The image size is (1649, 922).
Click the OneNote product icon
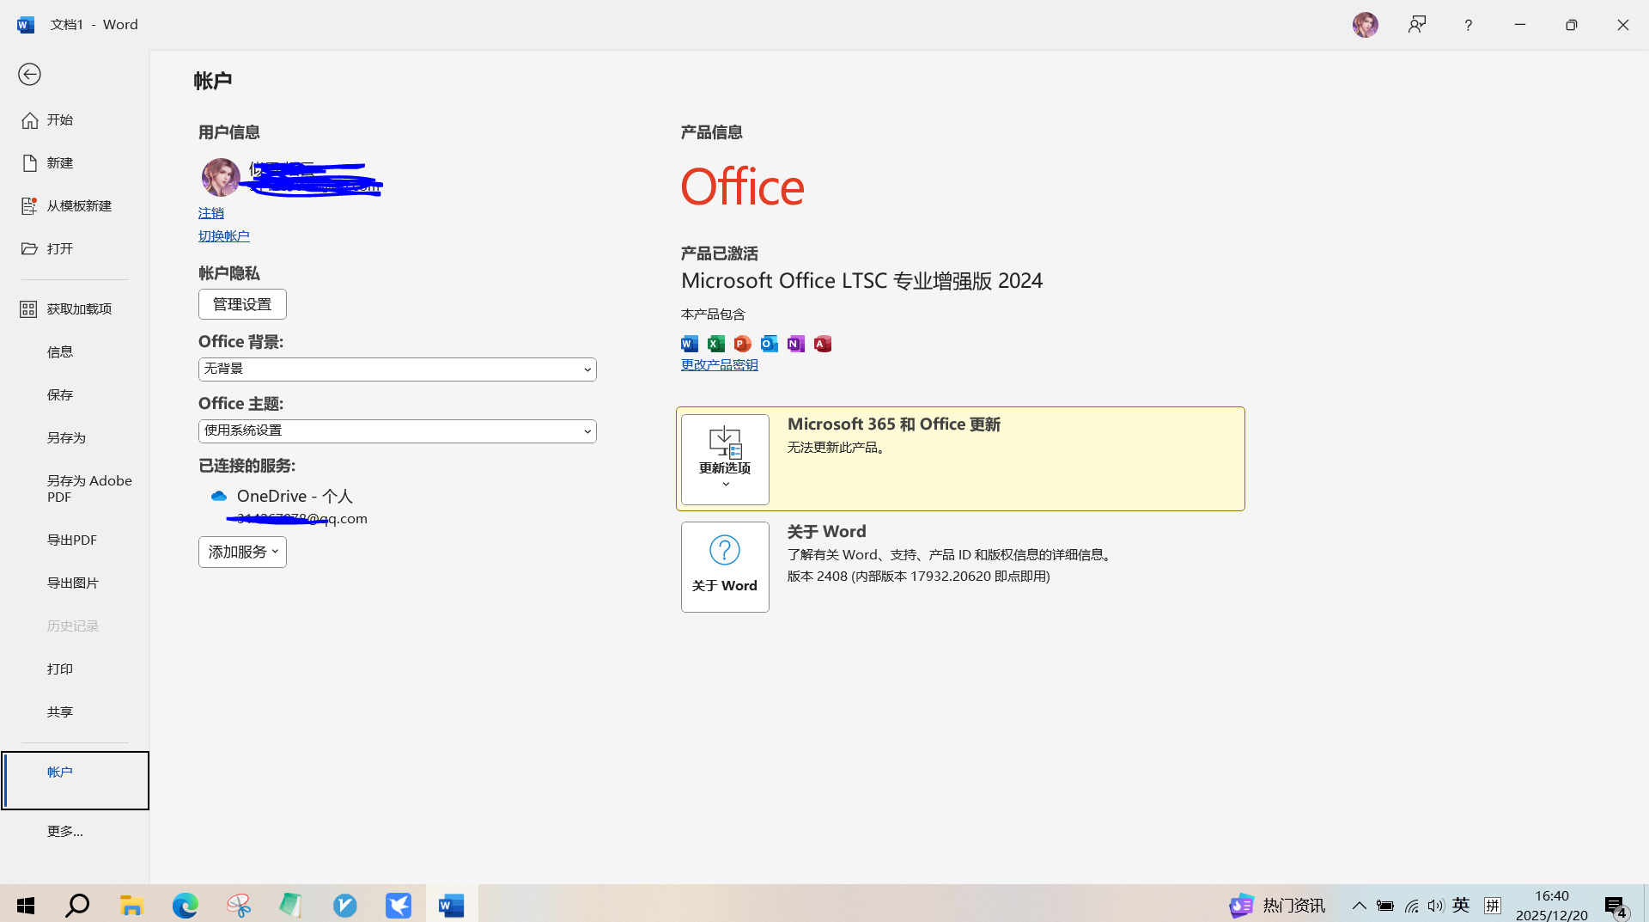[x=796, y=344]
